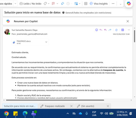The height and width of the screenshot is (118, 136).
Task: Open sender name Yuri Samantha Navarro Olaya
Action: click(24, 30)
